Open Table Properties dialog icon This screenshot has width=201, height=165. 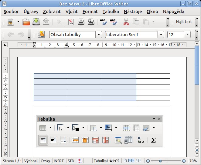(128, 140)
